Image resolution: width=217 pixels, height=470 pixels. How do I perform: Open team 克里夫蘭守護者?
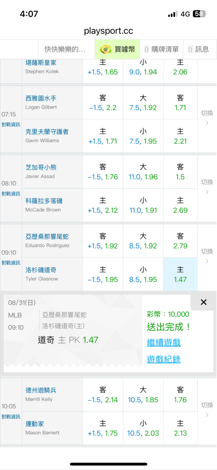(47, 132)
